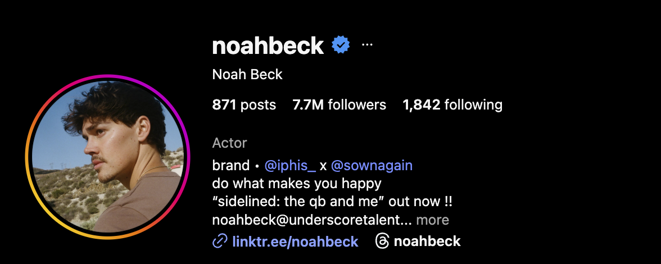Click the noahbeck username heading
661x264 pixels.
click(x=268, y=45)
